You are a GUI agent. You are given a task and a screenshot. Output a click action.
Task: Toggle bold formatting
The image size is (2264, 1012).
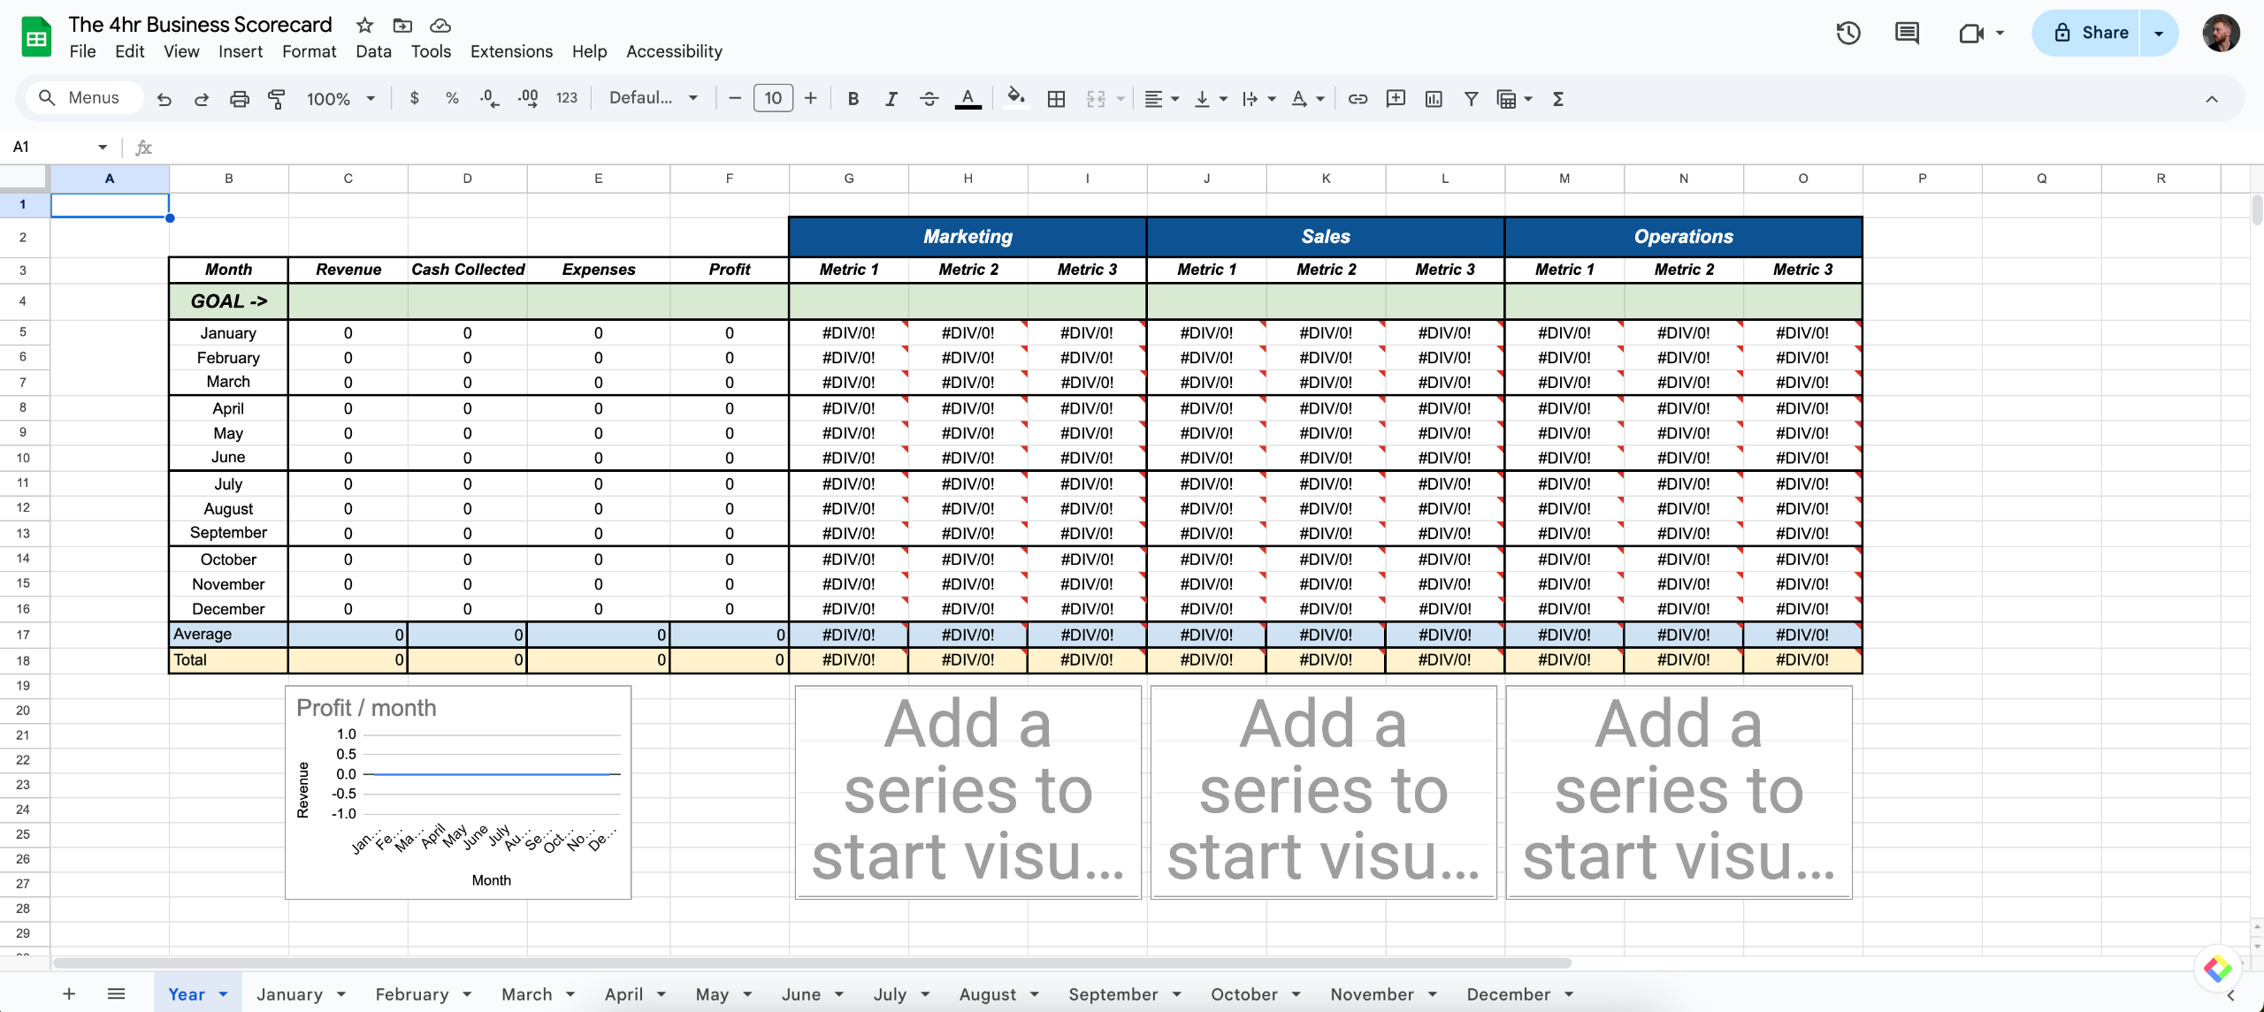point(853,99)
